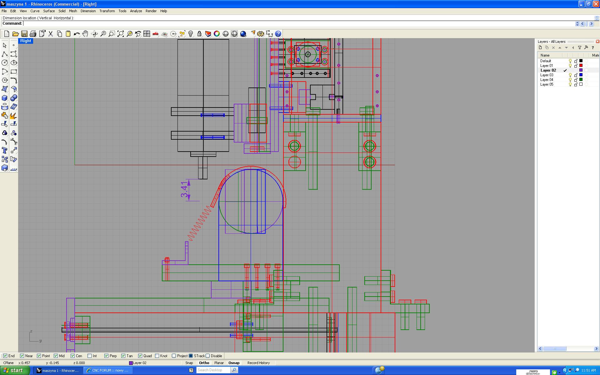Open the light bulb hide objects tool
Image resolution: width=600 pixels, height=375 pixels.
pyautogui.click(x=190, y=34)
